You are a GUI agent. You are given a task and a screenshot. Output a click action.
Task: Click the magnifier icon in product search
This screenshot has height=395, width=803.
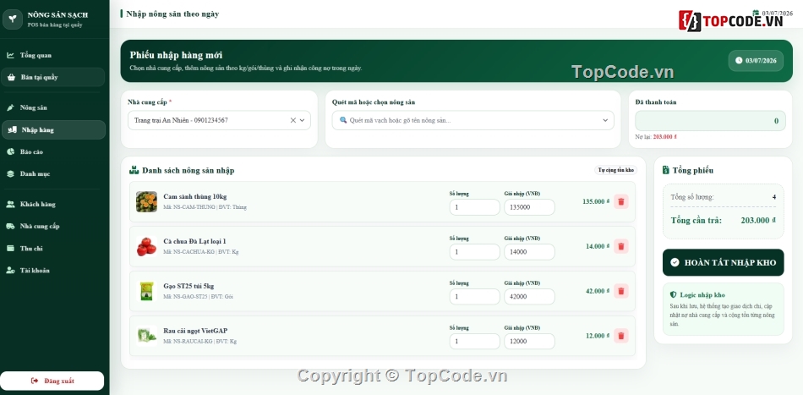coord(344,120)
